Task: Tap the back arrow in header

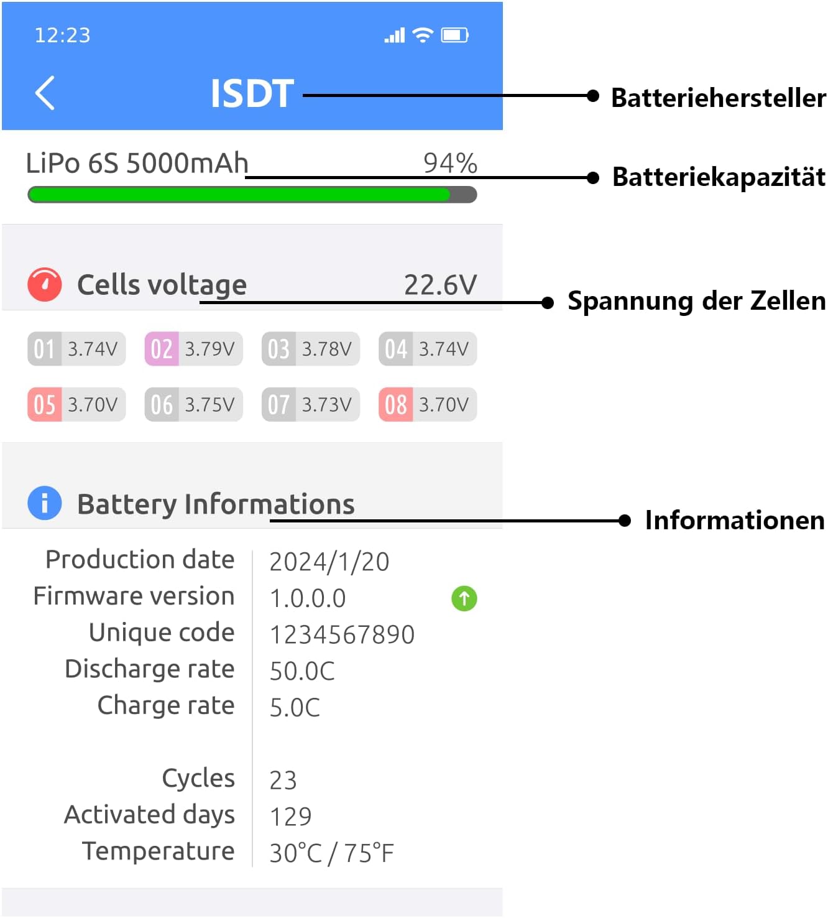Action: coord(45,93)
